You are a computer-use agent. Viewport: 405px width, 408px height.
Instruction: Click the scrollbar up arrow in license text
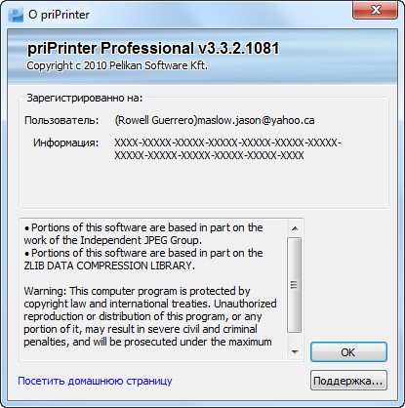coord(295,228)
